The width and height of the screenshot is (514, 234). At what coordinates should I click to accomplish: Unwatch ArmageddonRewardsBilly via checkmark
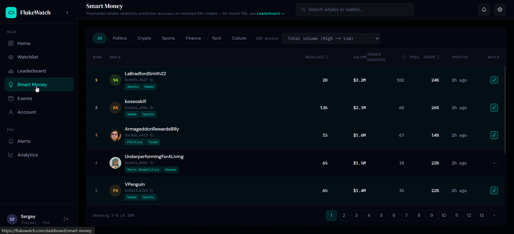tap(494, 135)
